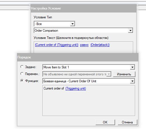This screenshot has width=146, height=129.
Task: Select the Функция radio button
Action: (x=22, y=81)
